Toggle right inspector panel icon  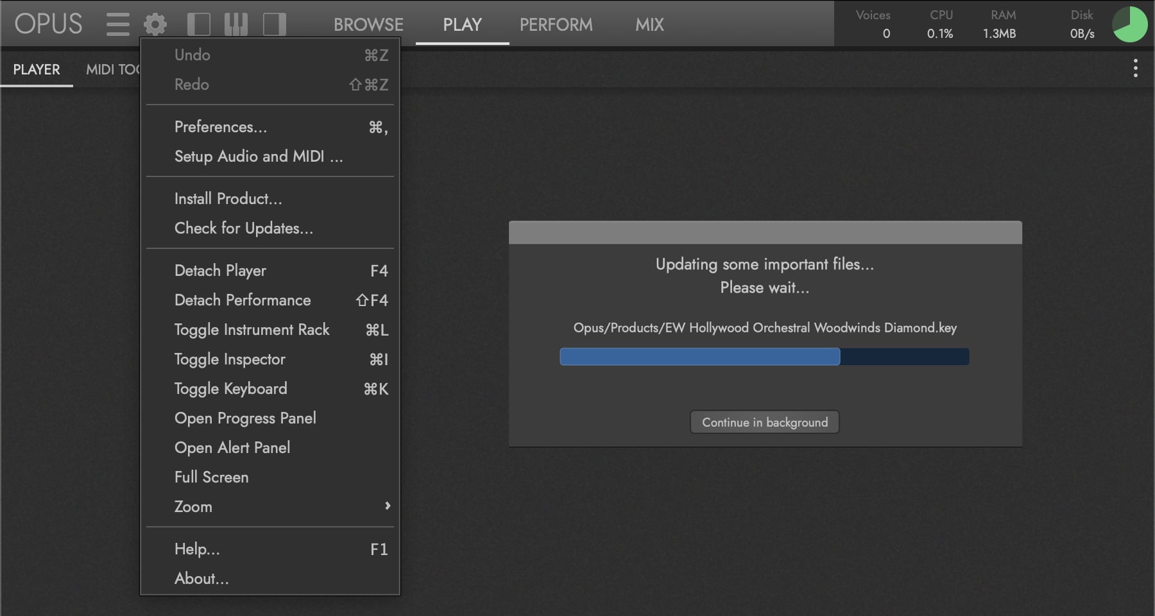pos(275,24)
